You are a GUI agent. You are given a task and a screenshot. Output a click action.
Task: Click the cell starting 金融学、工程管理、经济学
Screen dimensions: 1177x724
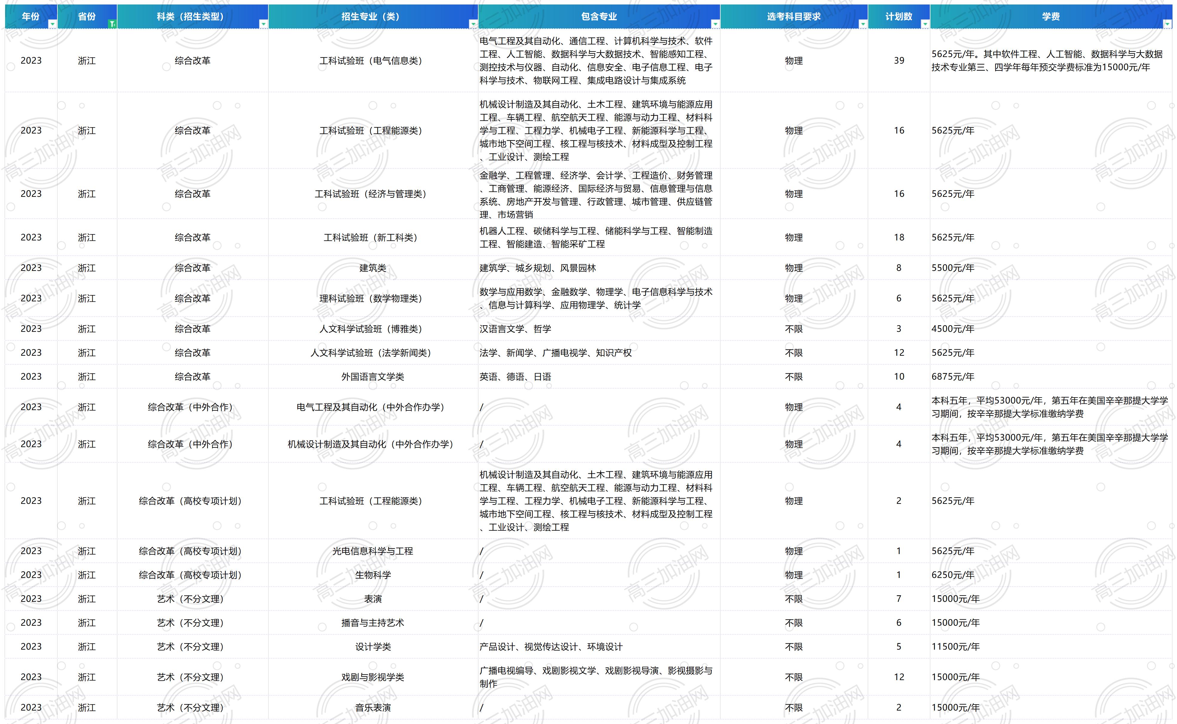click(x=599, y=194)
